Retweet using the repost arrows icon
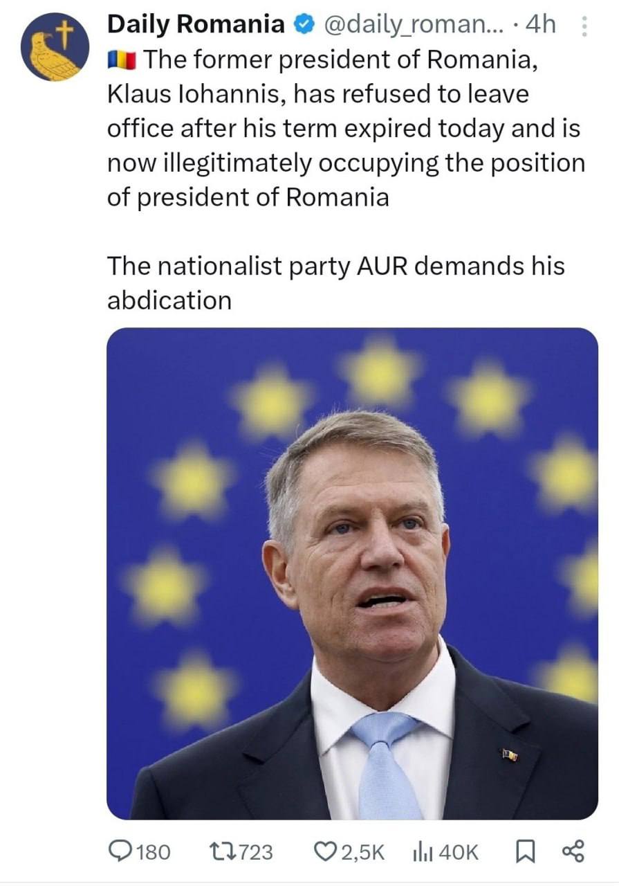619x886 pixels. (220, 851)
